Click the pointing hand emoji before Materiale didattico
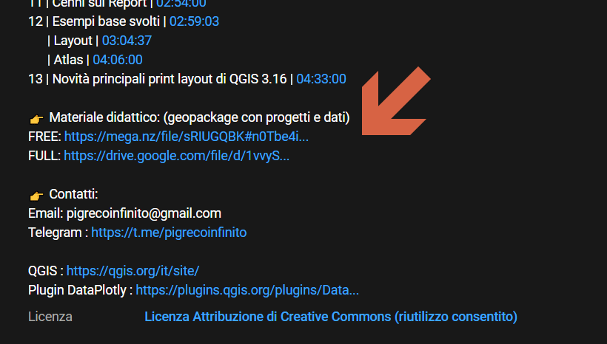 pyautogui.click(x=36, y=118)
